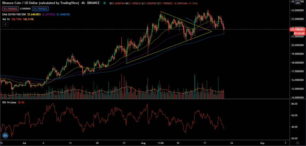Click the red sell price 21.7985602 button

10,9
